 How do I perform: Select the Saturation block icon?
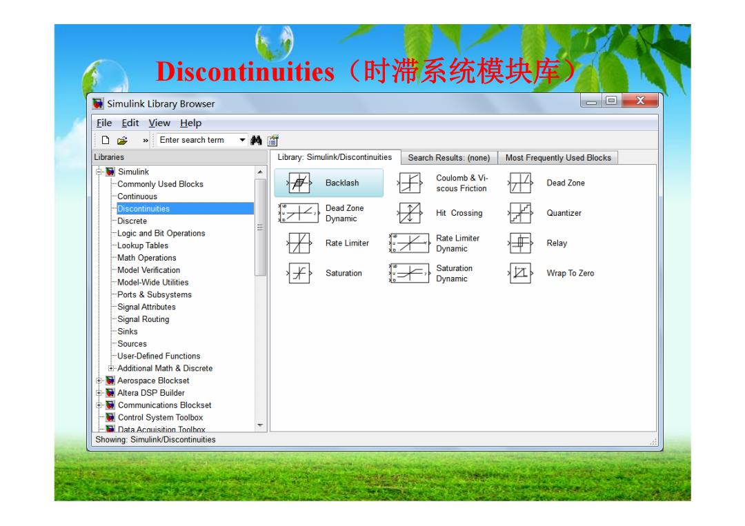point(299,273)
